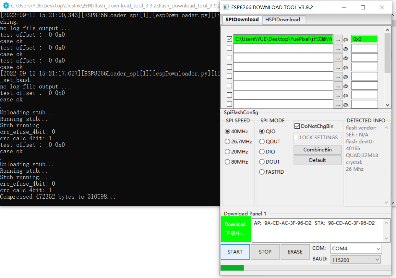The width and height of the screenshot is (396, 278).
Task: Expand the BAUD rate dropdown
Action: 355,260
